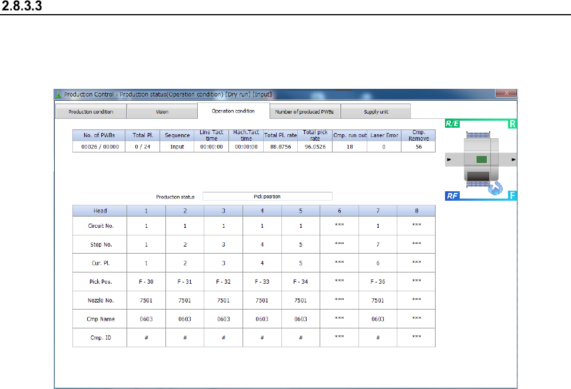The height and width of the screenshot is (389, 571).
Task: Click the Cur. Pl. row label
Action: click(x=101, y=263)
